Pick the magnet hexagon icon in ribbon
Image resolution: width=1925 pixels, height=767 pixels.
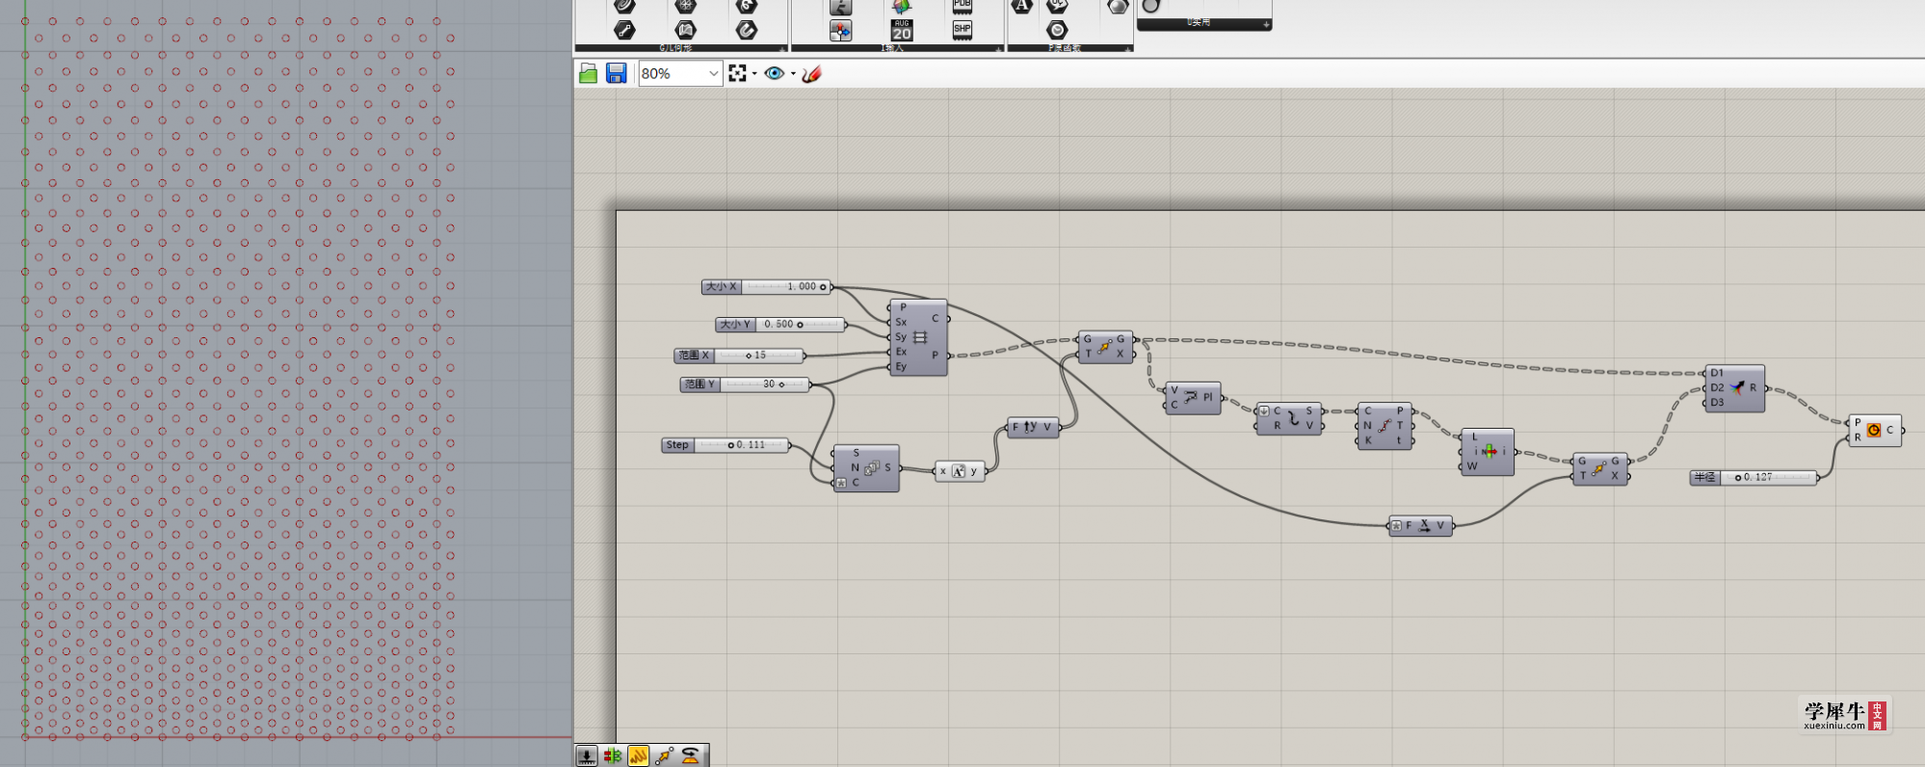coord(747,30)
